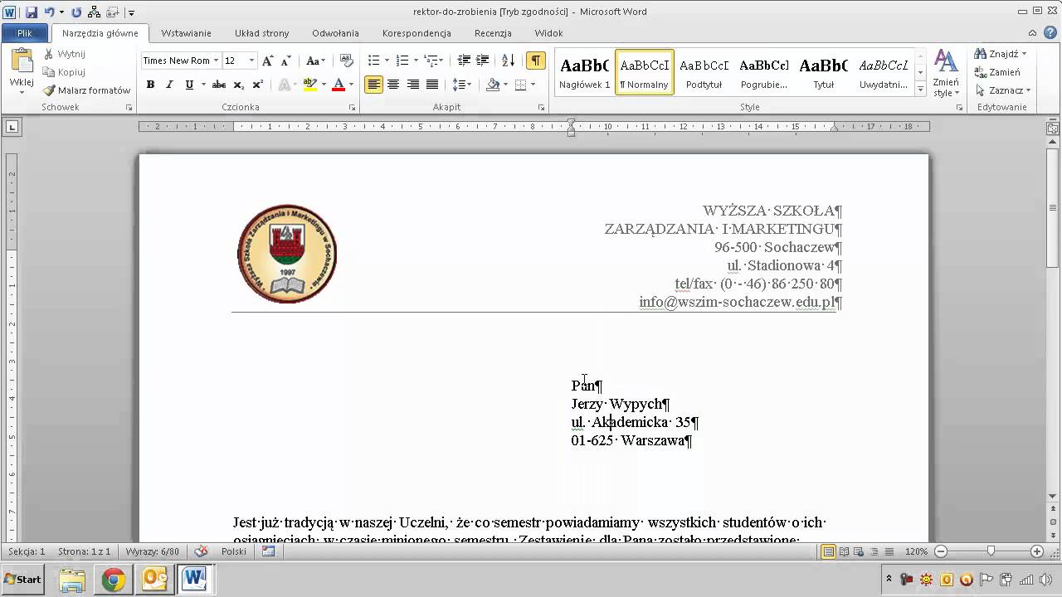The image size is (1062, 597).
Task: Open the Zaznacz select dropdown
Action: coord(1003,90)
